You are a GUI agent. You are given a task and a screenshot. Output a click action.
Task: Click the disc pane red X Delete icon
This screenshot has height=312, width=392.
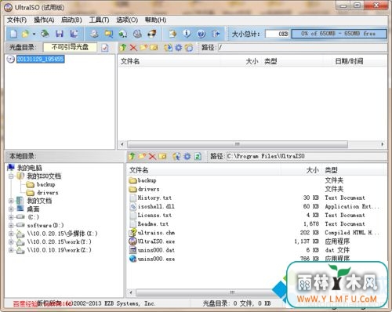click(133, 48)
